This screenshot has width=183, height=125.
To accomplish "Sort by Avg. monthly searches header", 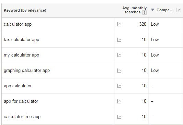I will click(x=134, y=10).
